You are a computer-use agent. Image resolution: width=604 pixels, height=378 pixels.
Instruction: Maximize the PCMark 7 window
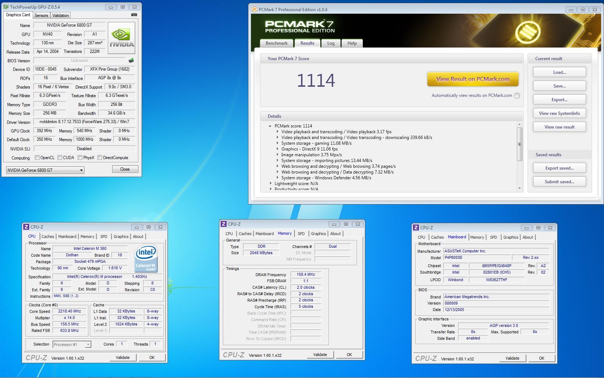[x=583, y=10]
